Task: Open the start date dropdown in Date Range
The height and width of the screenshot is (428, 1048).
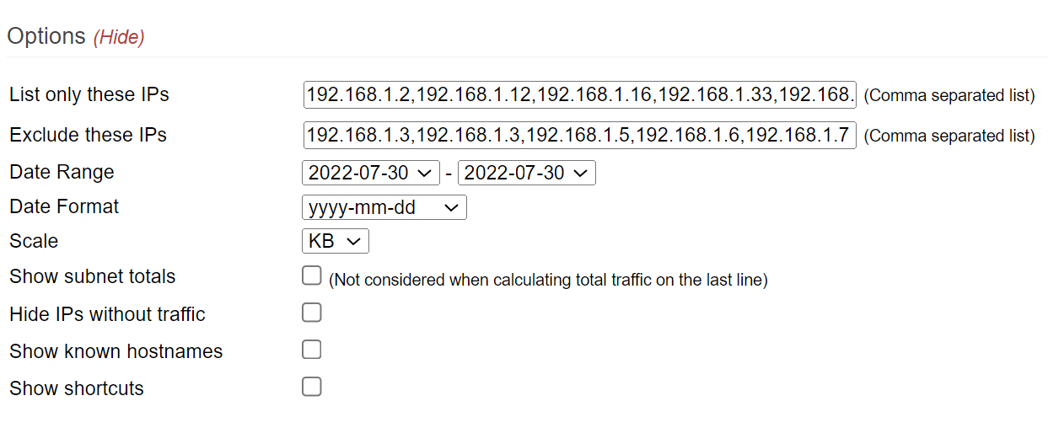Action: [371, 173]
